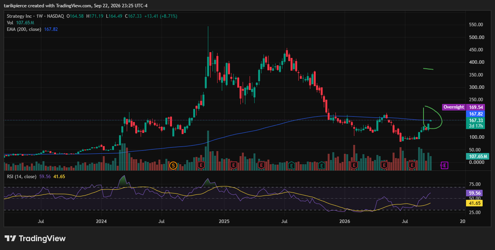Click the 0.0000 price axis label

pyautogui.click(x=476, y=162)
